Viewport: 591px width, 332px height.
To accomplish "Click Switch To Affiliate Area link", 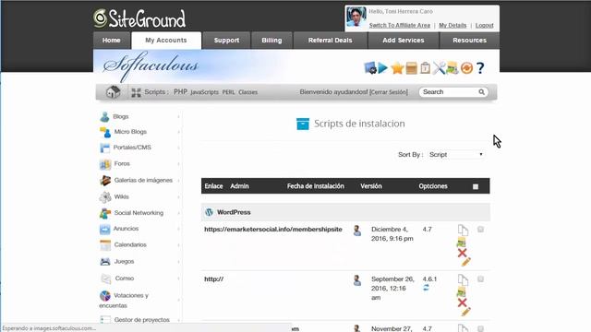I will (x=400, y=25).
